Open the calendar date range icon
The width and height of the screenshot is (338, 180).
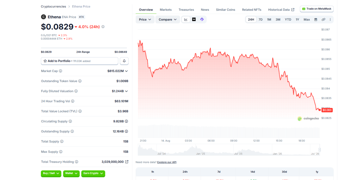316,19
